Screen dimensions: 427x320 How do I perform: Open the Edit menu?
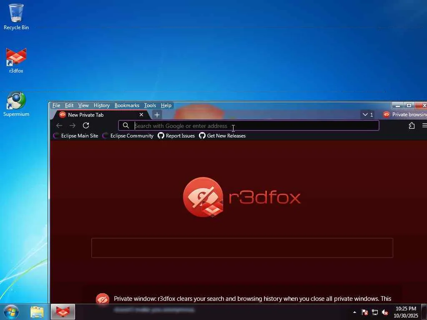coord(69,105)
